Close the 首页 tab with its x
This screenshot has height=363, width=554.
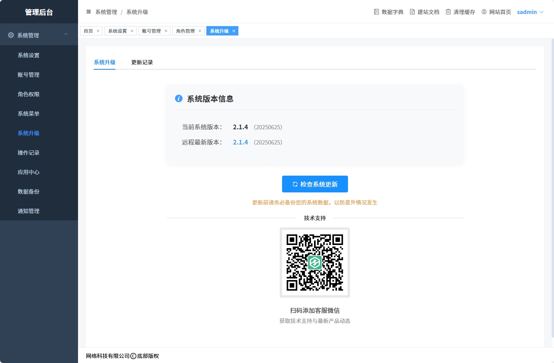[98, 31]
